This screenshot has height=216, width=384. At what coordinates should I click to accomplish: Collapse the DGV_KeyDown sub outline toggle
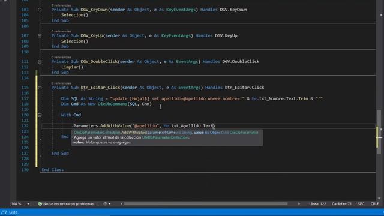pyautogui.click(x=40, y=10)
